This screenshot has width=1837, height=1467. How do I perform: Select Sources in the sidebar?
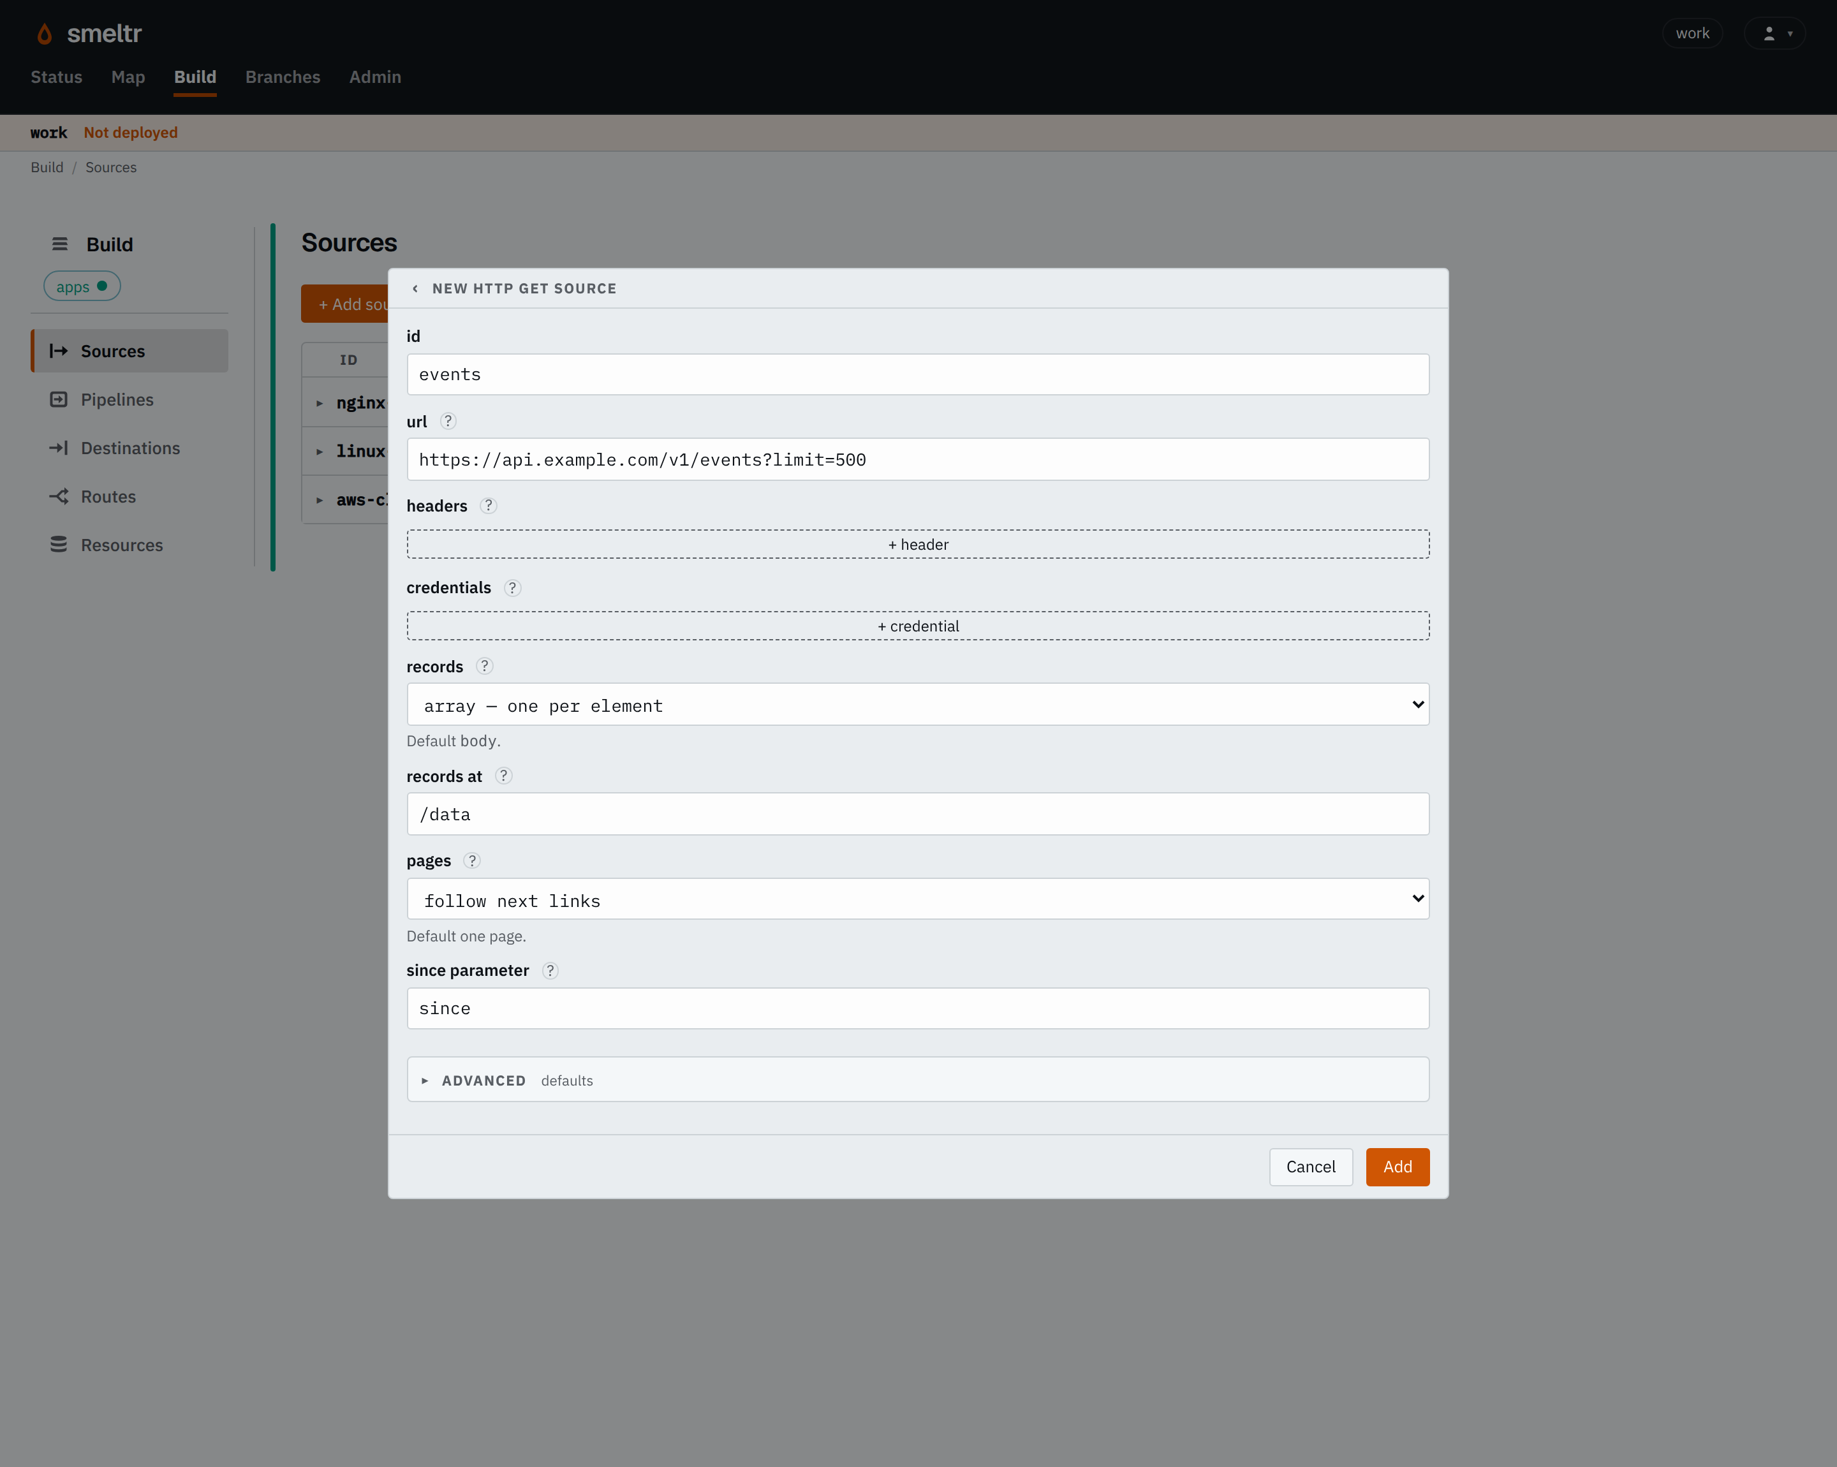pos(129,351)
